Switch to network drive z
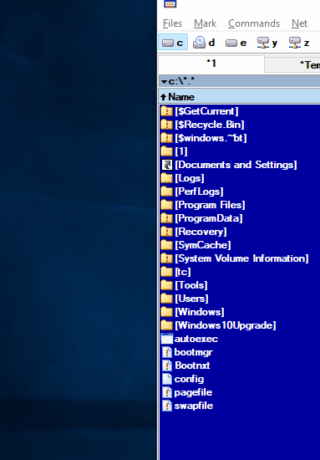Viewport: 320px width, 460px height. [x=299, y=43]
